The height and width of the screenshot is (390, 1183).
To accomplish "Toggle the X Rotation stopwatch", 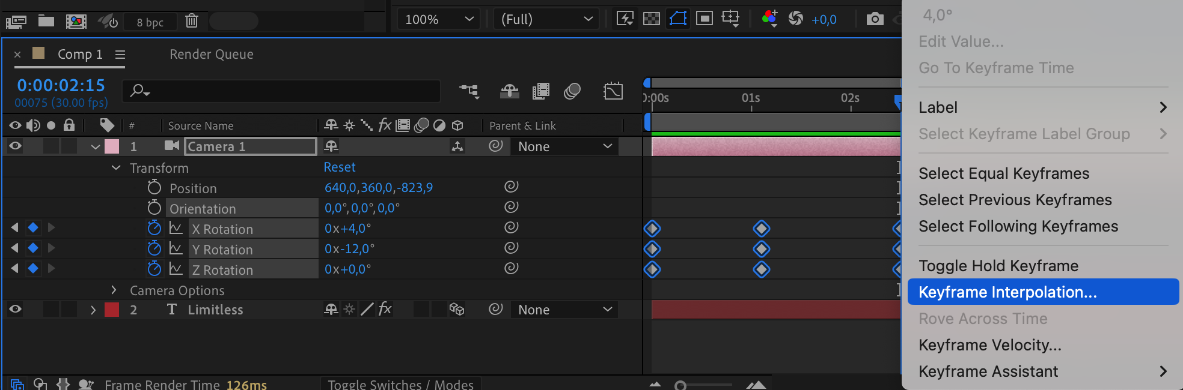I will (154, 228).
